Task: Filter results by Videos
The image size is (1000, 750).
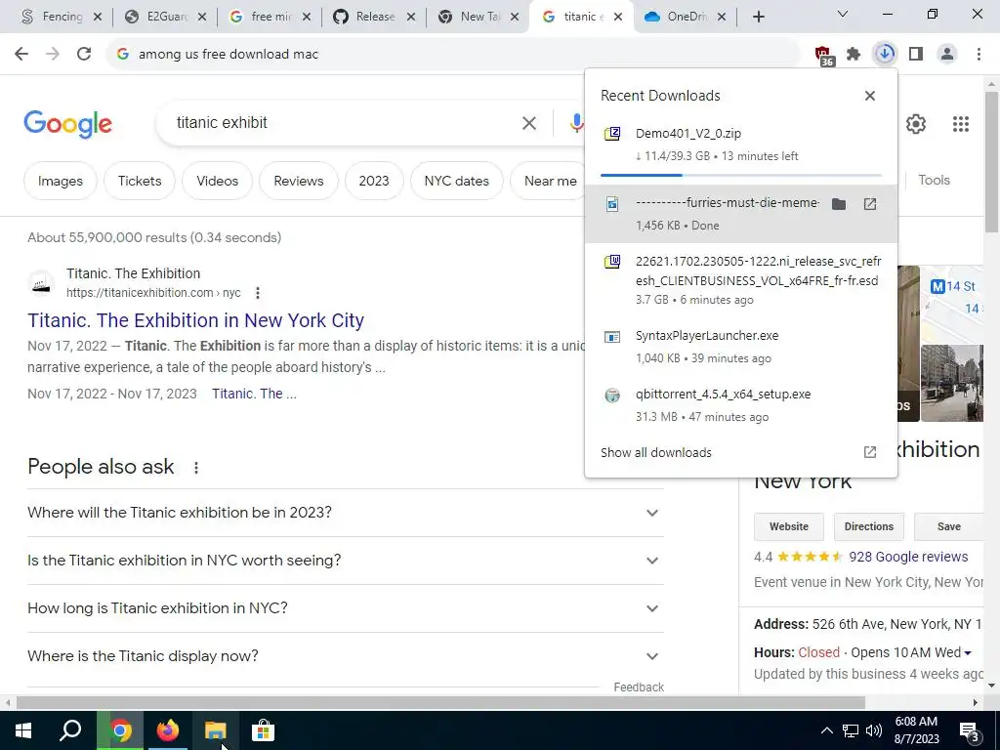Action: click(x=218, y=181)
